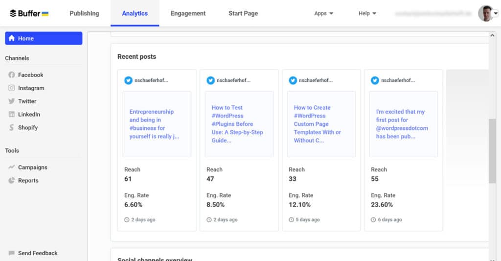Click the Tools section heading
The image size is (501, 261).
pyautogui.click(x=12, y=151)
